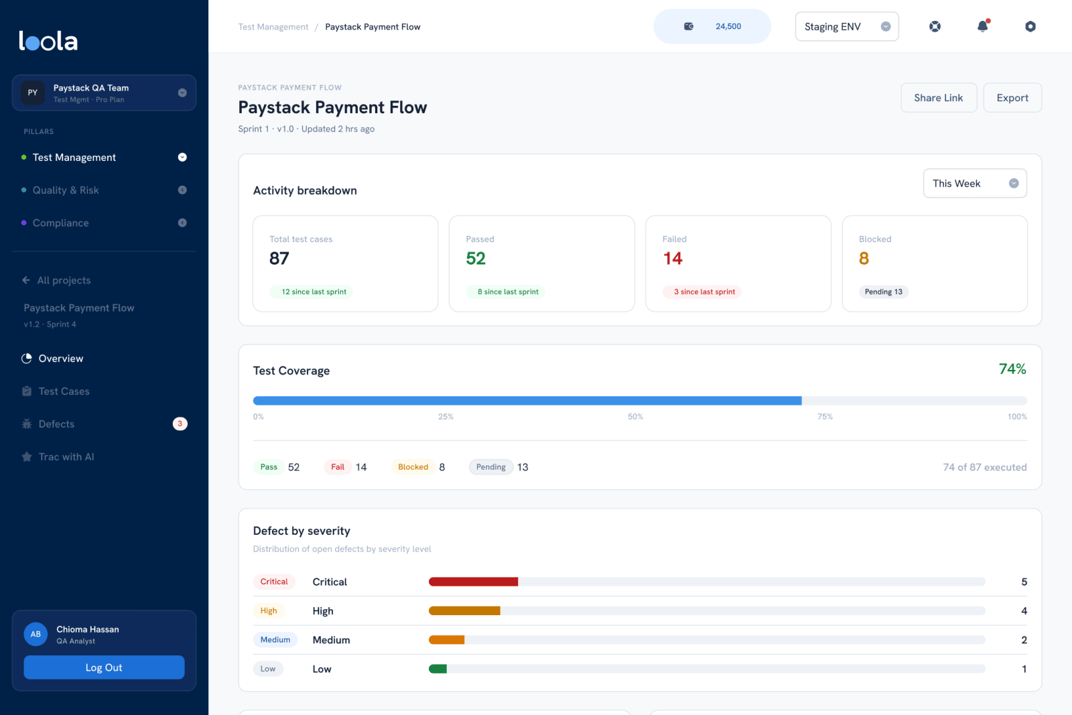This screenshot has width=1072, height=715.
Task: Open Trac with AI
Action: 104,457
